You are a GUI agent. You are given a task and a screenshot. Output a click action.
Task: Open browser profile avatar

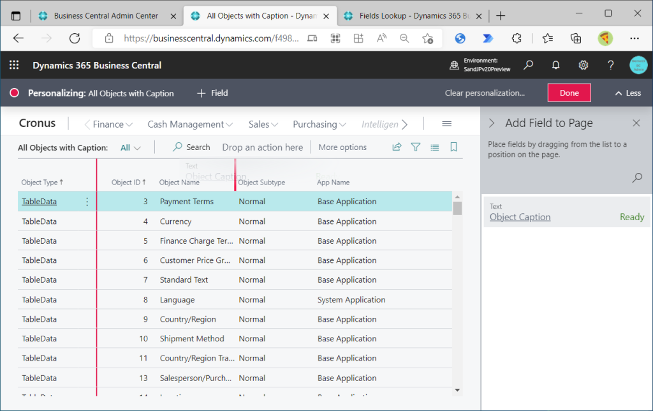pos(605,38)
